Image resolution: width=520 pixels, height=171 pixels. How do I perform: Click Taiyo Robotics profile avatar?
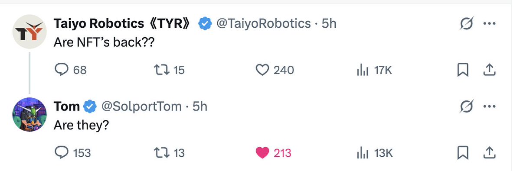(29, 32)
